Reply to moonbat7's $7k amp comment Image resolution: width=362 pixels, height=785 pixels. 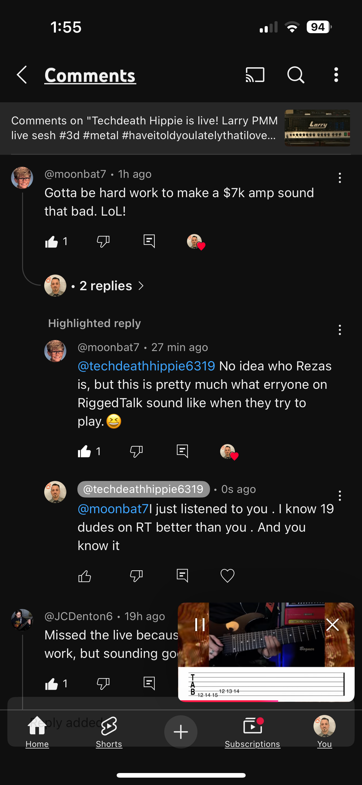pyautogui.click(x=149, y=241)
